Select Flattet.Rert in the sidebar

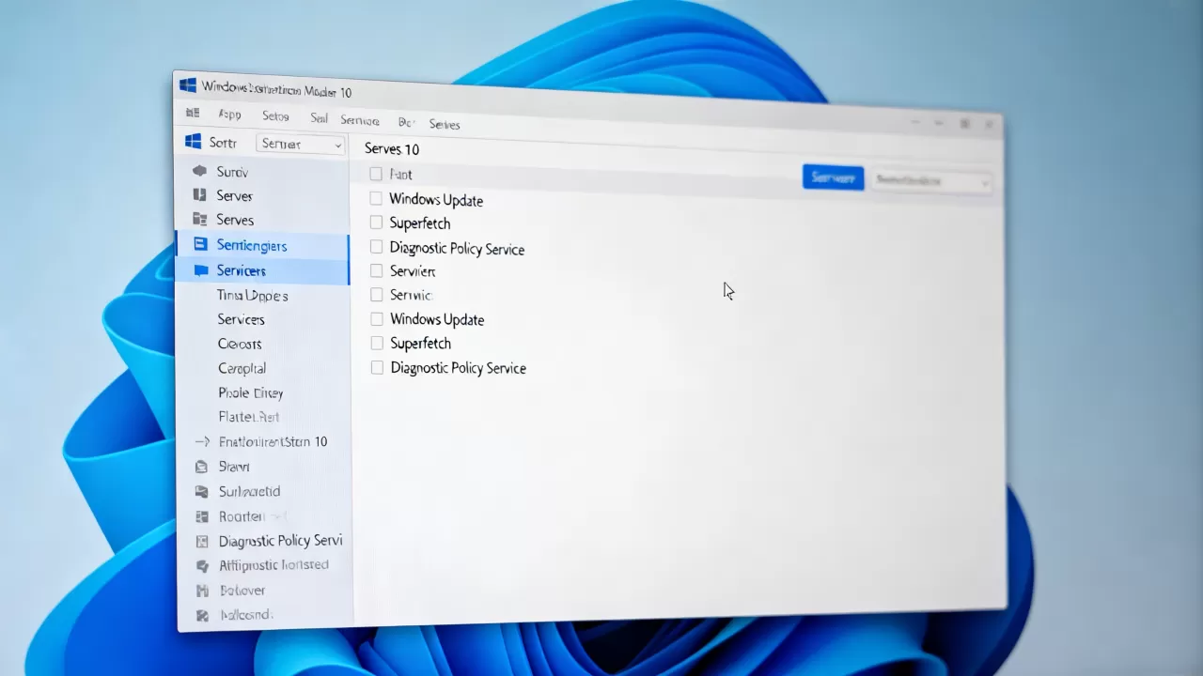(249, 417)
